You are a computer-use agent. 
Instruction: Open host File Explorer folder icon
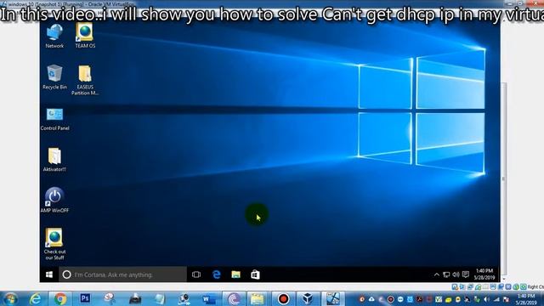258,298
